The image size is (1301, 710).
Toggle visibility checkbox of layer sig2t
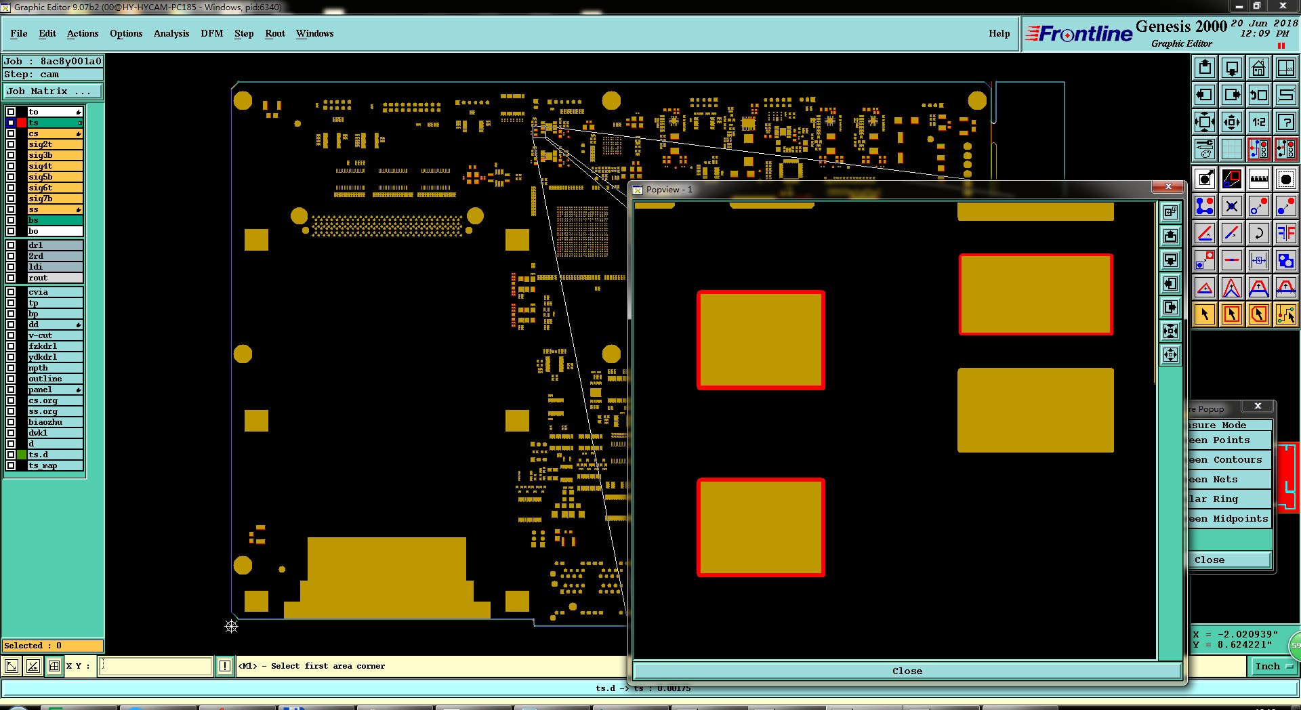(x=11, y=144)
